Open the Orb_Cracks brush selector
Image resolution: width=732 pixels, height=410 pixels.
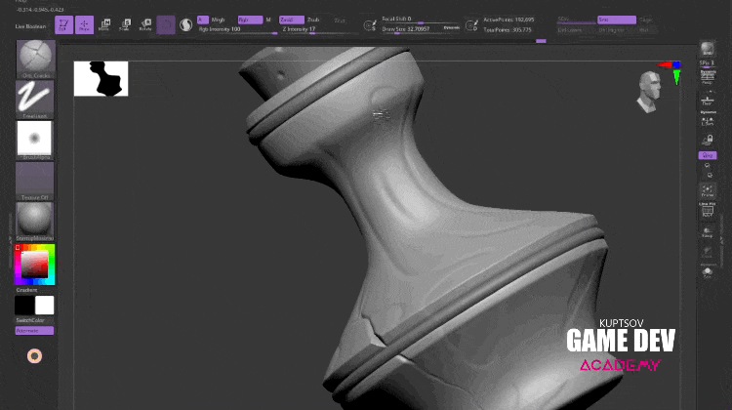35,60
